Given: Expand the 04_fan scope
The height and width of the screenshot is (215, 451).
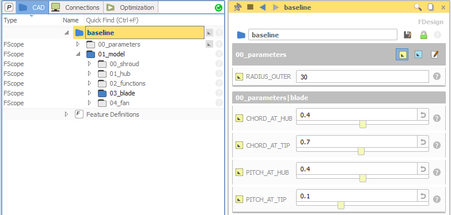Looking at the screenshot, I should click(89, 103).
